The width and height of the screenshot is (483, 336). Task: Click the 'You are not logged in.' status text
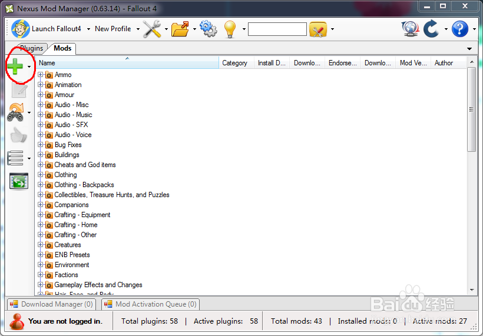click(x=65, y=321)
